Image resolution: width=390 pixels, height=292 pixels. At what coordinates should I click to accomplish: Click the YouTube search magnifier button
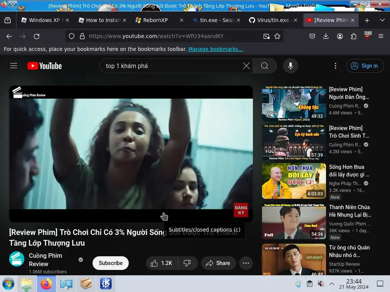tap(265, 66)
